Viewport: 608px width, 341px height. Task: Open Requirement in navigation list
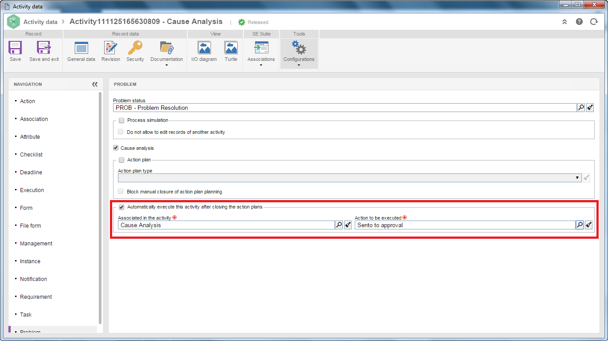[36, 297]
